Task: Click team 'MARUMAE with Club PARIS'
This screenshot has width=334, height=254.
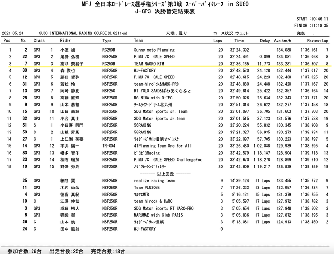Action: [158, 215]
